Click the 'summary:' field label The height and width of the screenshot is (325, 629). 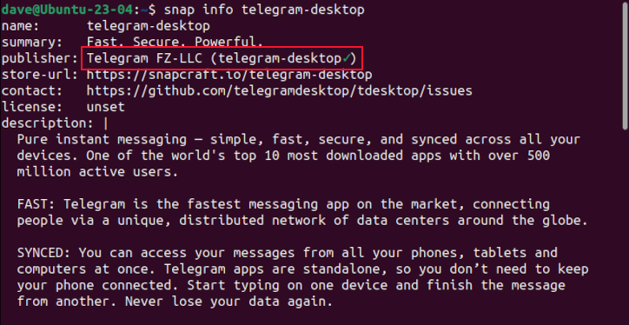coord(31,43)
